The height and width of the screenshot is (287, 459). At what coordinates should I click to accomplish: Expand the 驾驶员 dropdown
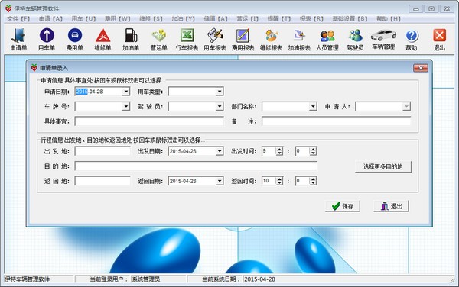coord(220,107)
